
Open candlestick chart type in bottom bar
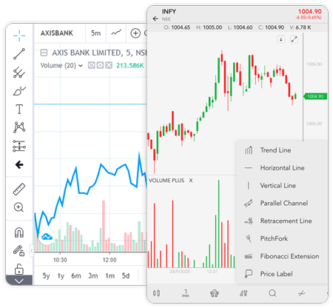pos(156,293)
